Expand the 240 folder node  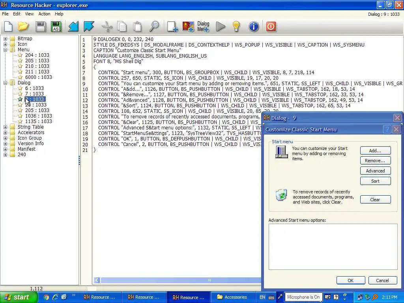[x=5, y=155]
